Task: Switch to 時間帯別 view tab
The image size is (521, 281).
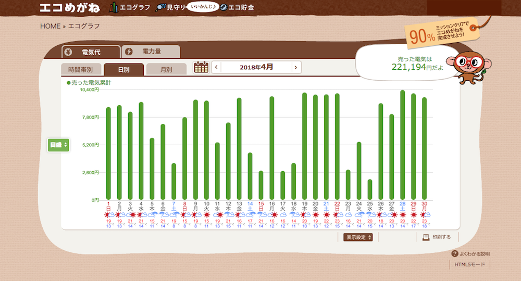Action: (81, 69)
